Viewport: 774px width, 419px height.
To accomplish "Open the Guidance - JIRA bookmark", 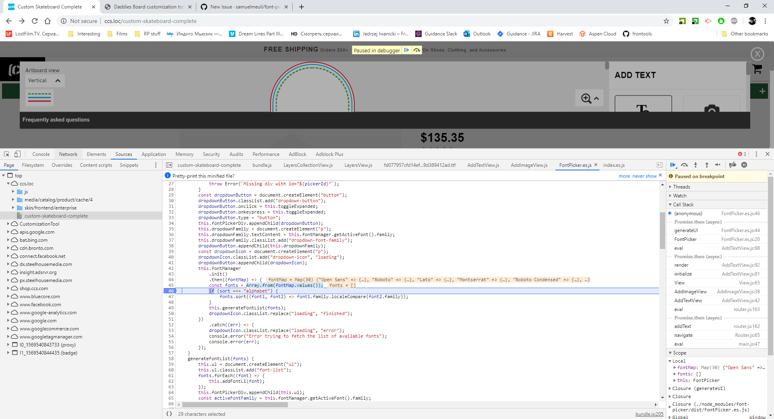I will point(519,34).
